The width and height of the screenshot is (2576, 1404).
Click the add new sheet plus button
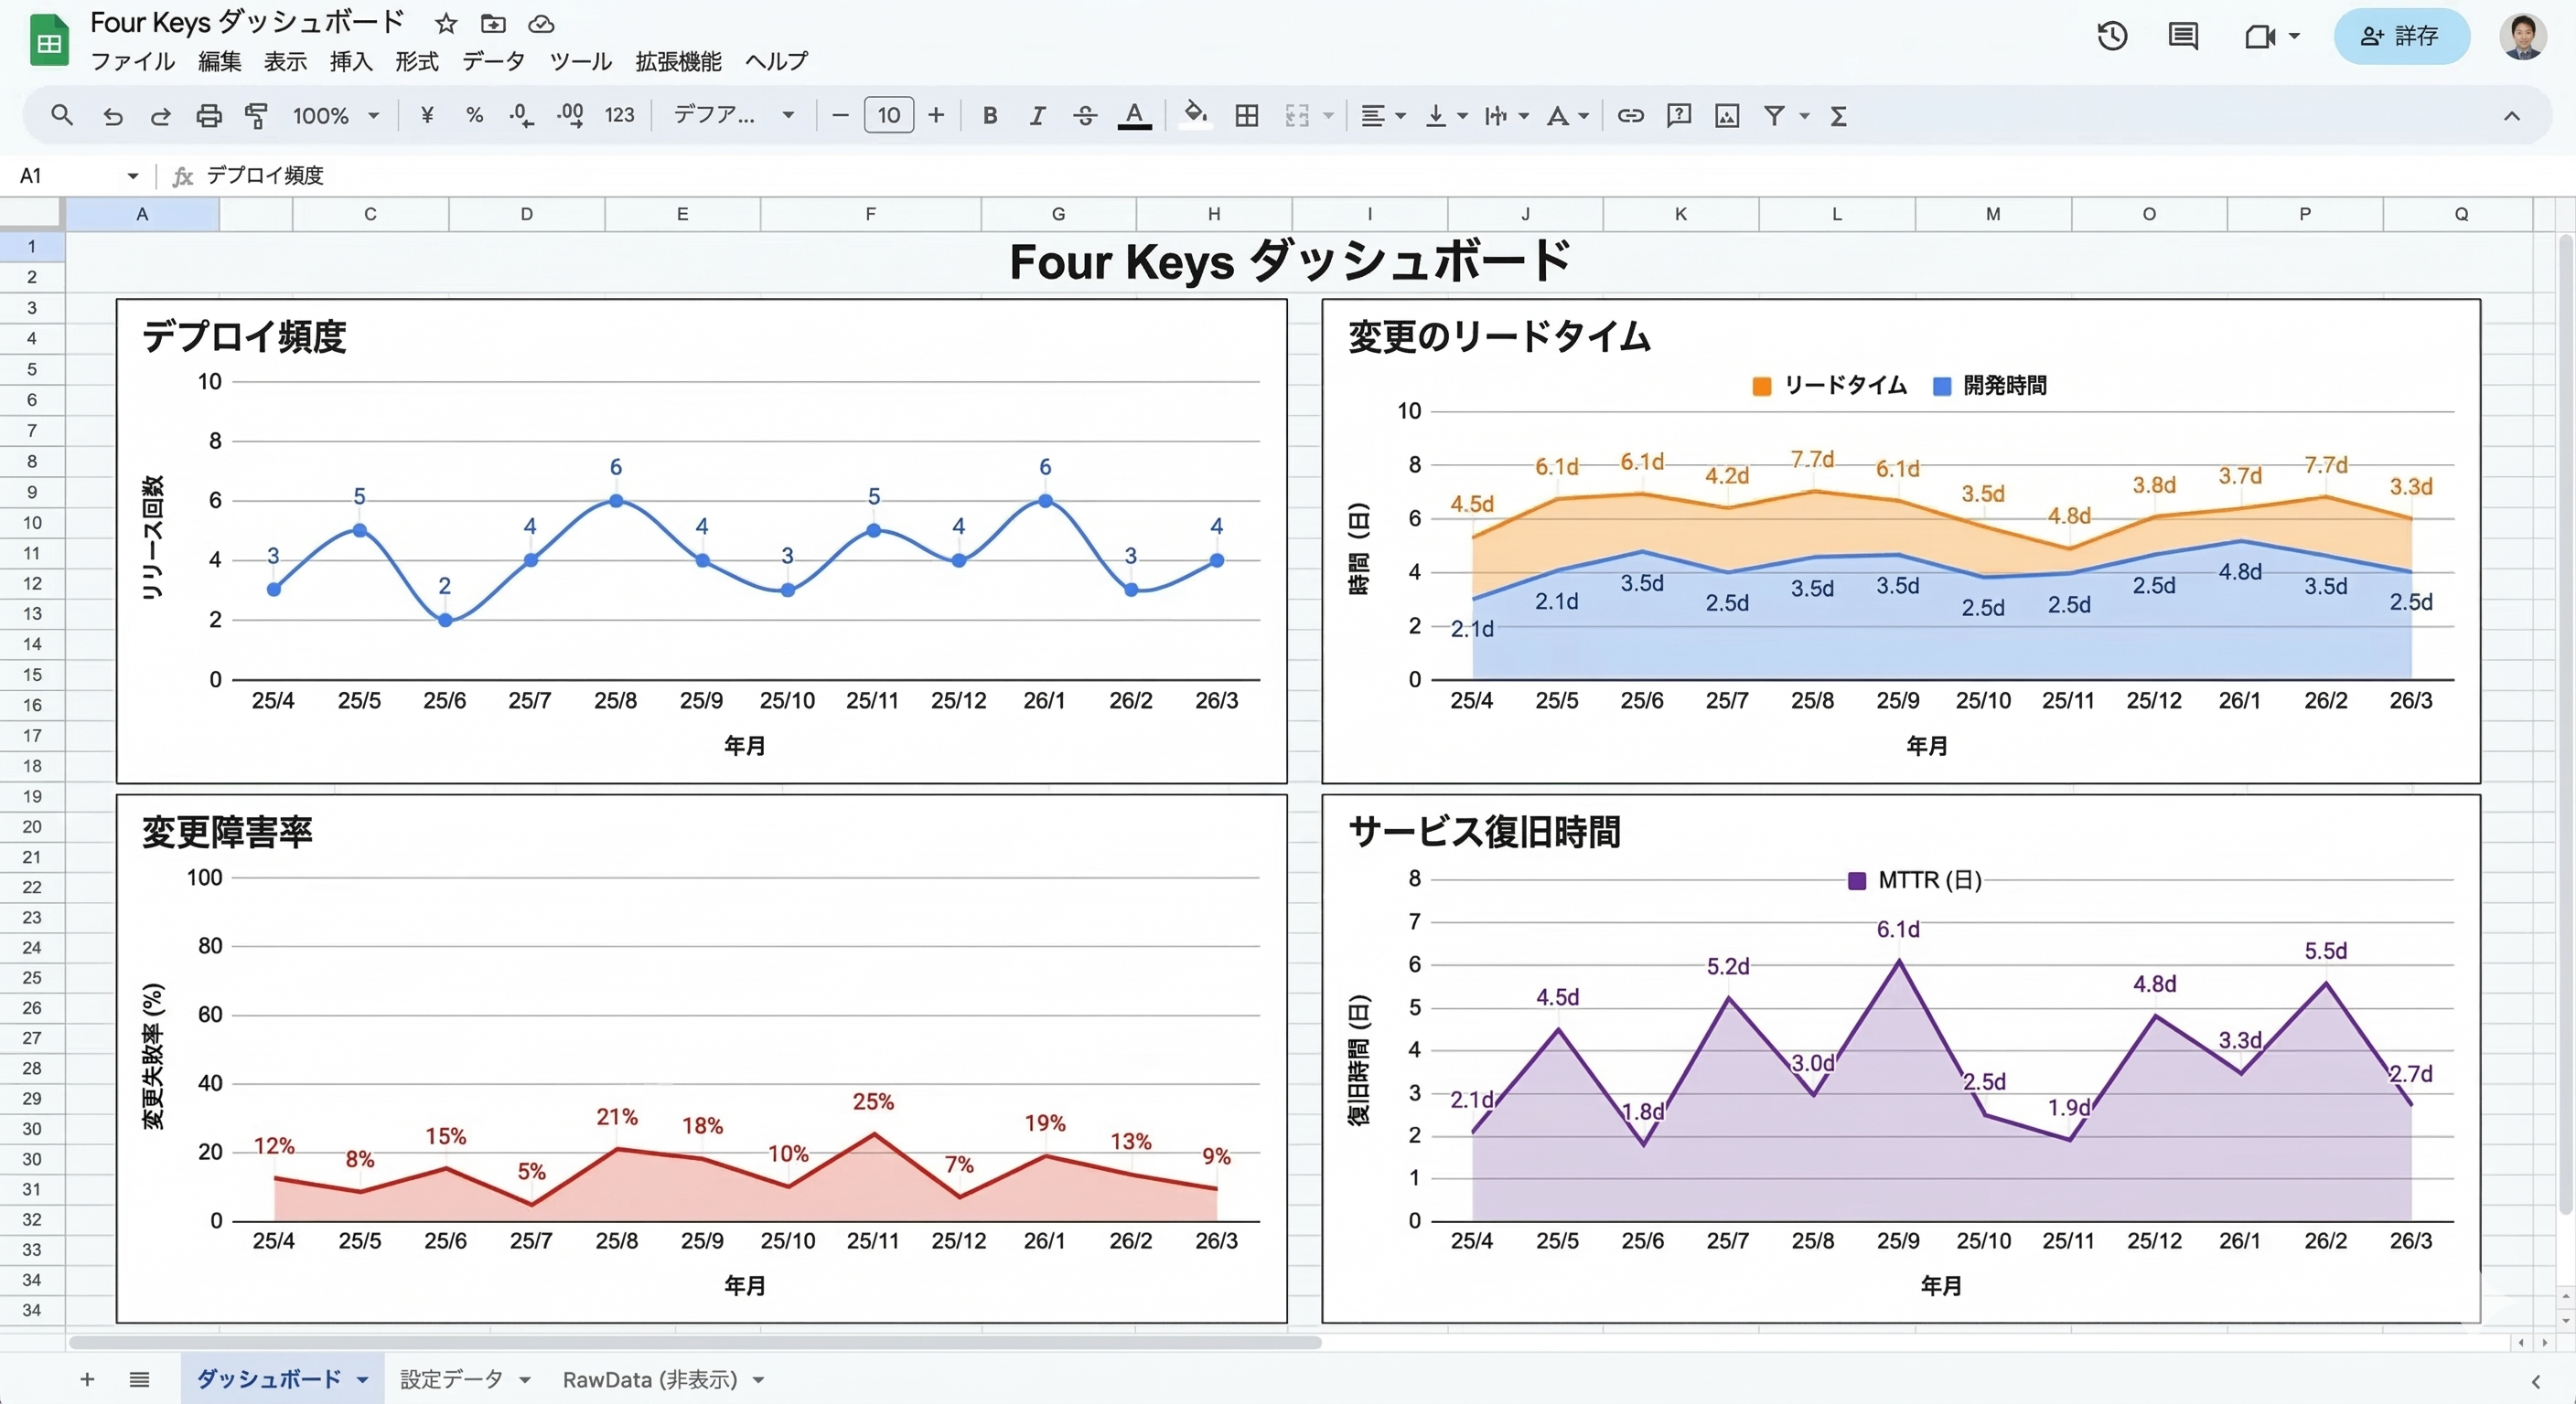(87, 1379)
